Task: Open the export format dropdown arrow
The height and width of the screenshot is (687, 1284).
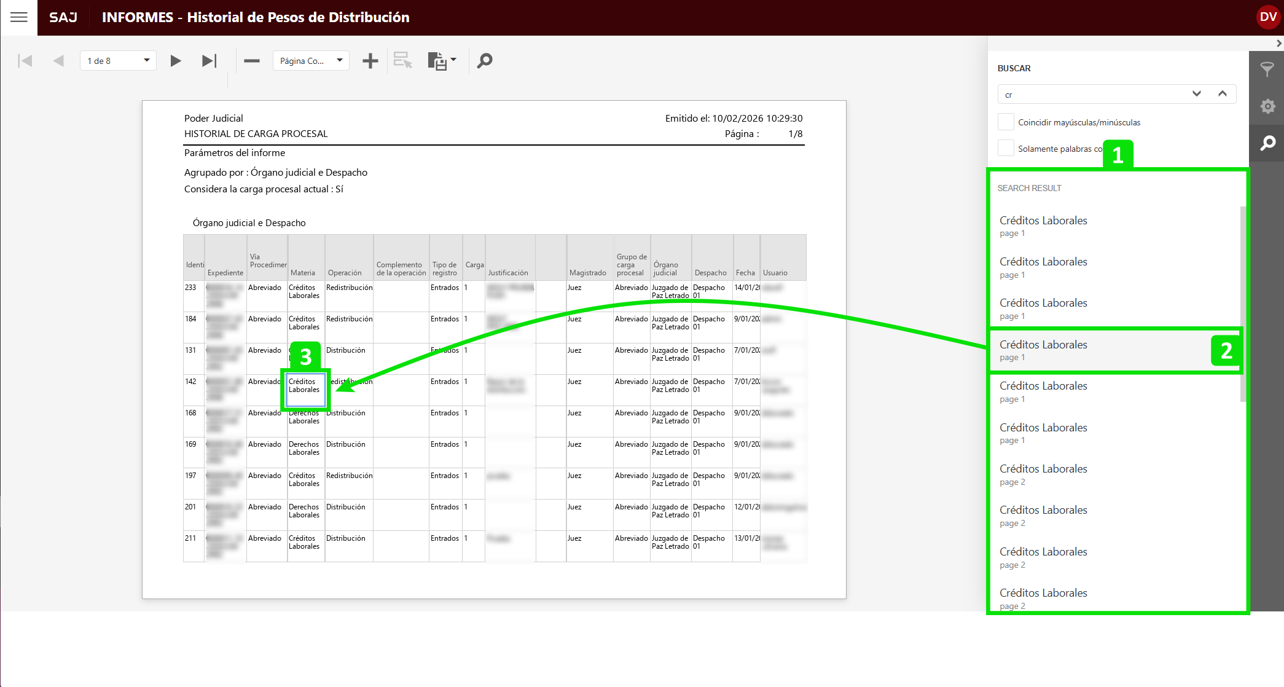Action: pos(453,60)
